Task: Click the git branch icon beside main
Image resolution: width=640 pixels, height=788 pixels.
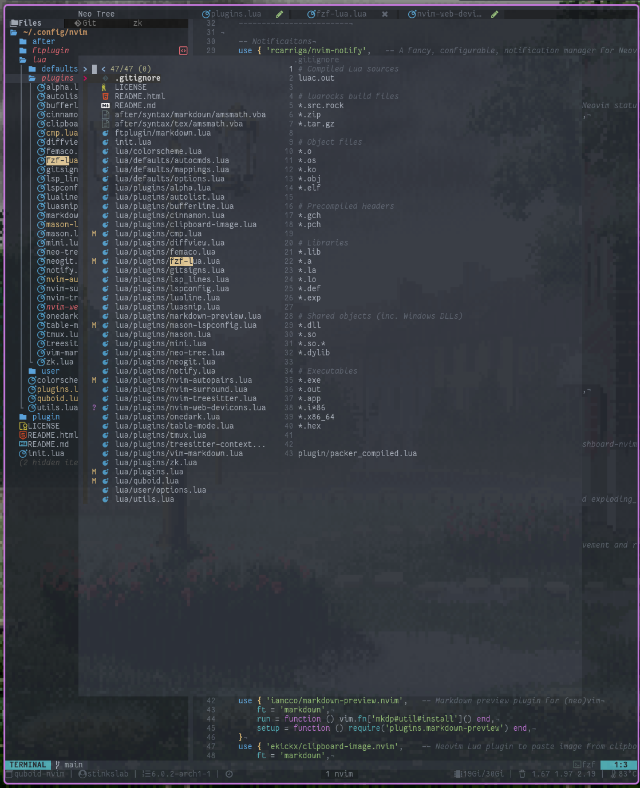Action: pyautogui.click(x=57, y=765)
